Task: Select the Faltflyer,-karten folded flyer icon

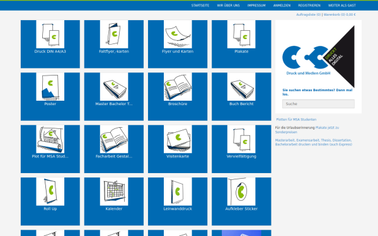Action: tap(114, 34)
